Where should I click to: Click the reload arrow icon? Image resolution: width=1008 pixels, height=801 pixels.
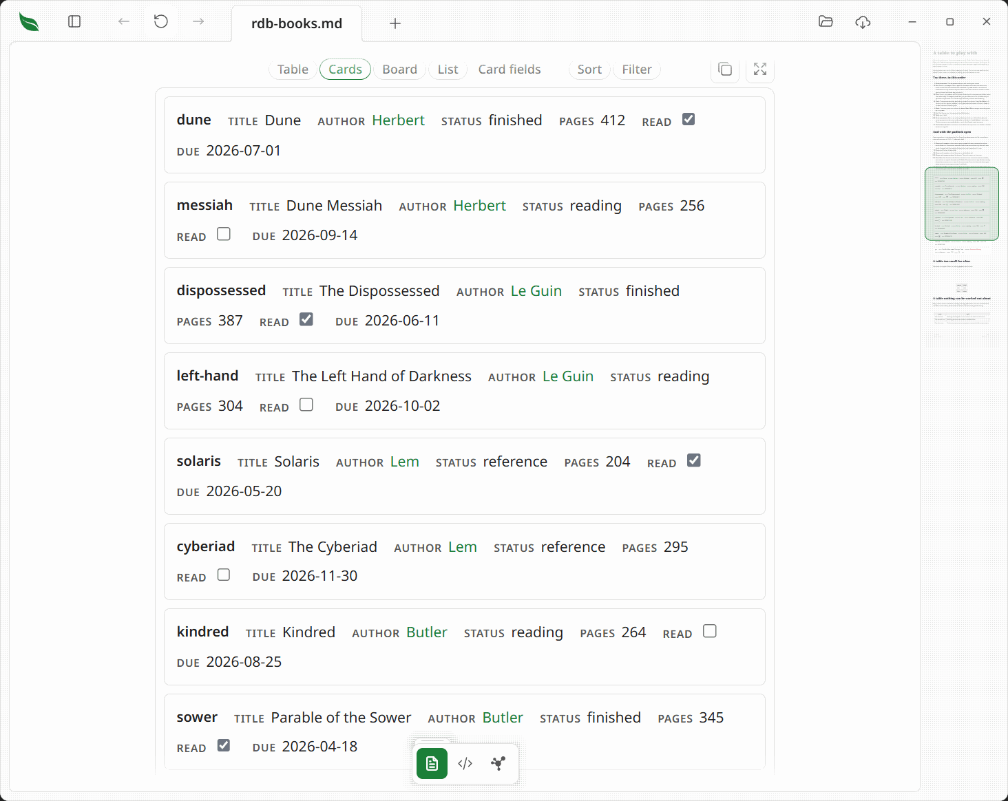pos(161,21)
